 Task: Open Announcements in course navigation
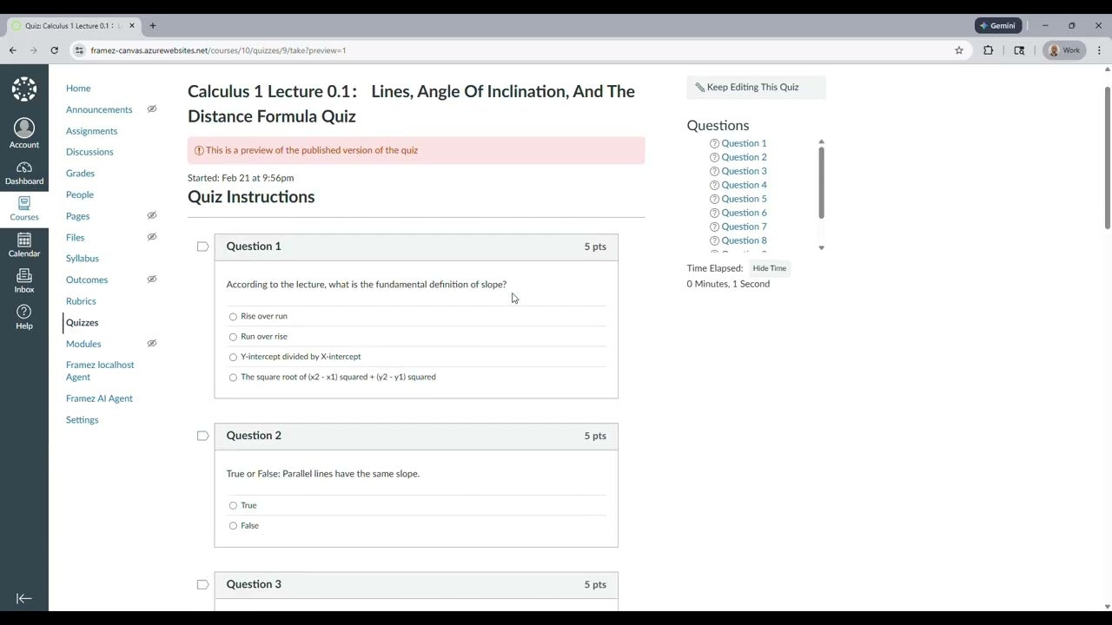tap(99, 109)
